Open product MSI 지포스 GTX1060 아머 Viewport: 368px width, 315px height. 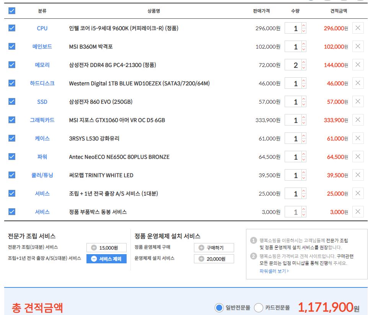click(117, 120)
